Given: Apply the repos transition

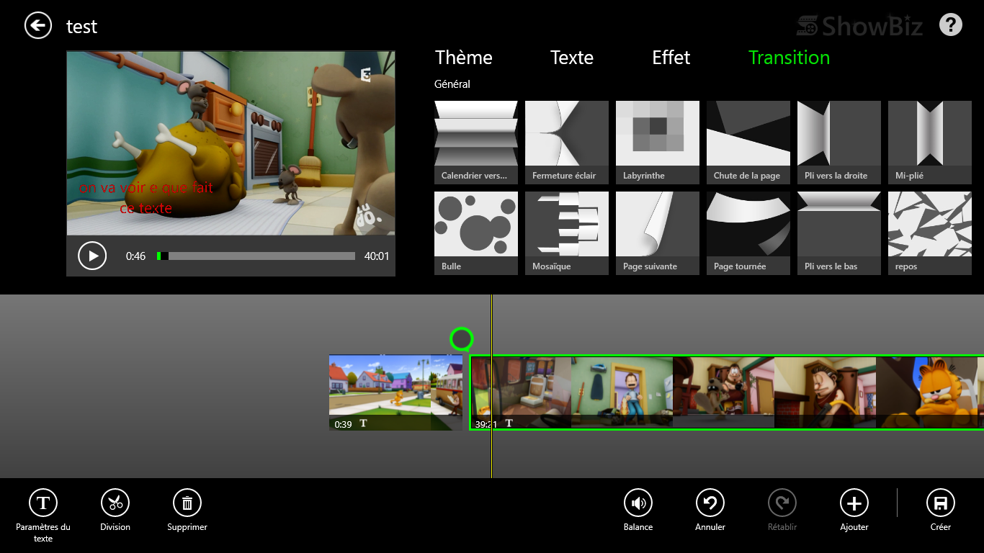Looking at the screenshot, I should pyautogui.click(x=930, y=233).
